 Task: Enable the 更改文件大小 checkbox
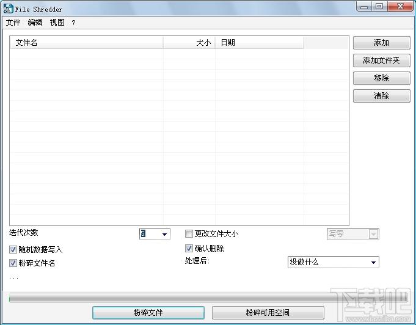189,234
